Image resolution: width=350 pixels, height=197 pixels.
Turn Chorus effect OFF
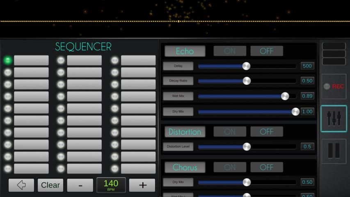coord(267,167)
